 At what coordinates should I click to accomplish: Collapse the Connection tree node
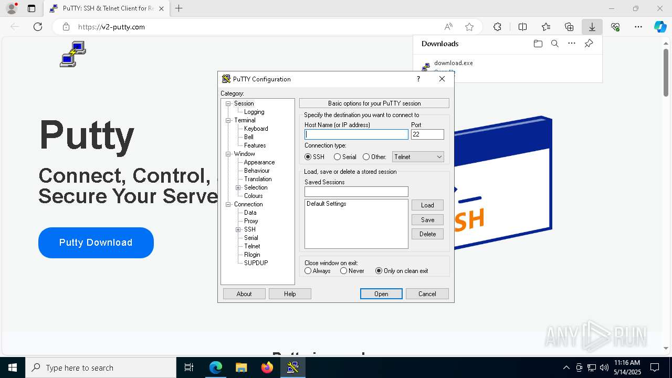pyautogui.click(x=228, y=204)
